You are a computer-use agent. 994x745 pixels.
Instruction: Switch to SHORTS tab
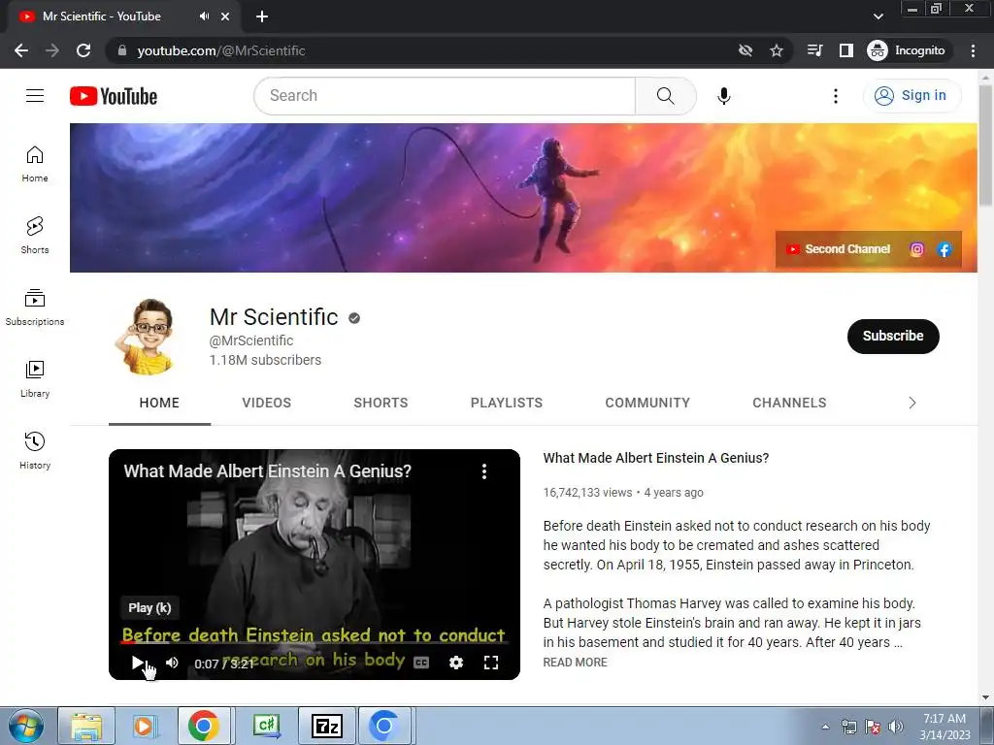[x=381, y=403]
